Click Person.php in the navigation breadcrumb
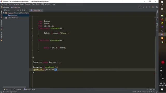166x93 pixels. pyautogui.click(x=16, y=7)
